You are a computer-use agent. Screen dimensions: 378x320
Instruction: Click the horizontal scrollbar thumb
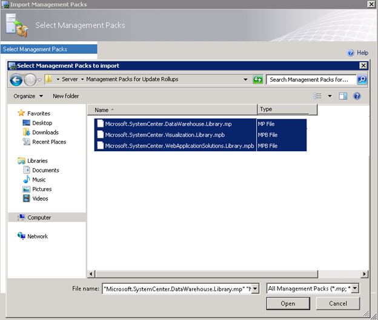coord(207,274)
